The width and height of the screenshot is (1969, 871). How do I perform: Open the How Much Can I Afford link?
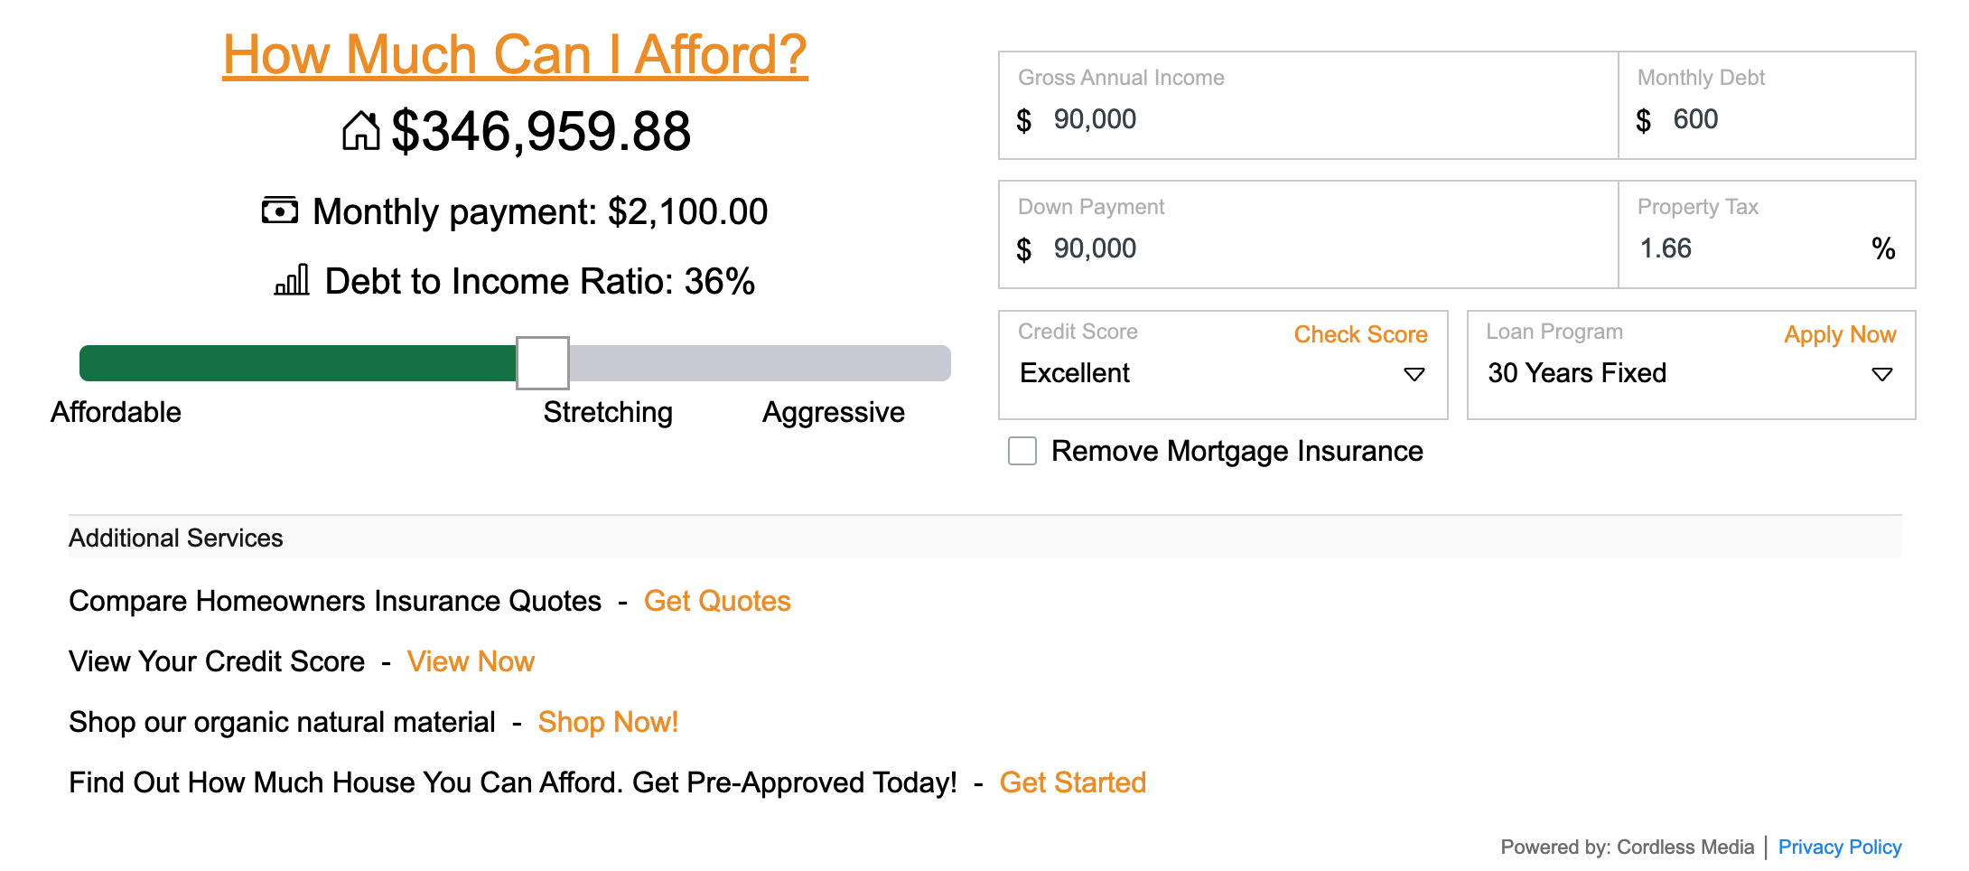(x=515, y=54)
